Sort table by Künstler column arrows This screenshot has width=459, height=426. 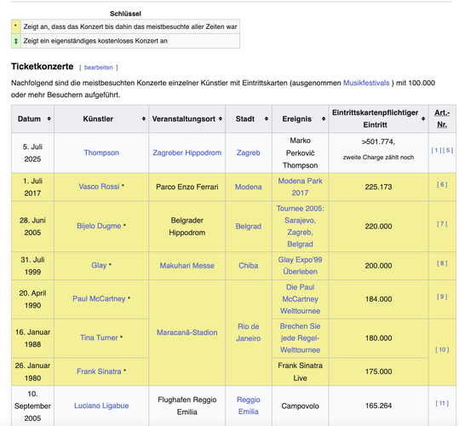coord(143,119)
